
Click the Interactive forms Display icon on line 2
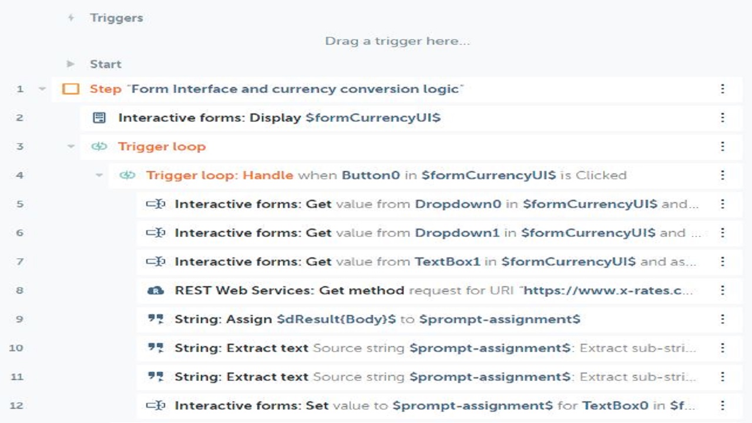(99, 118)
